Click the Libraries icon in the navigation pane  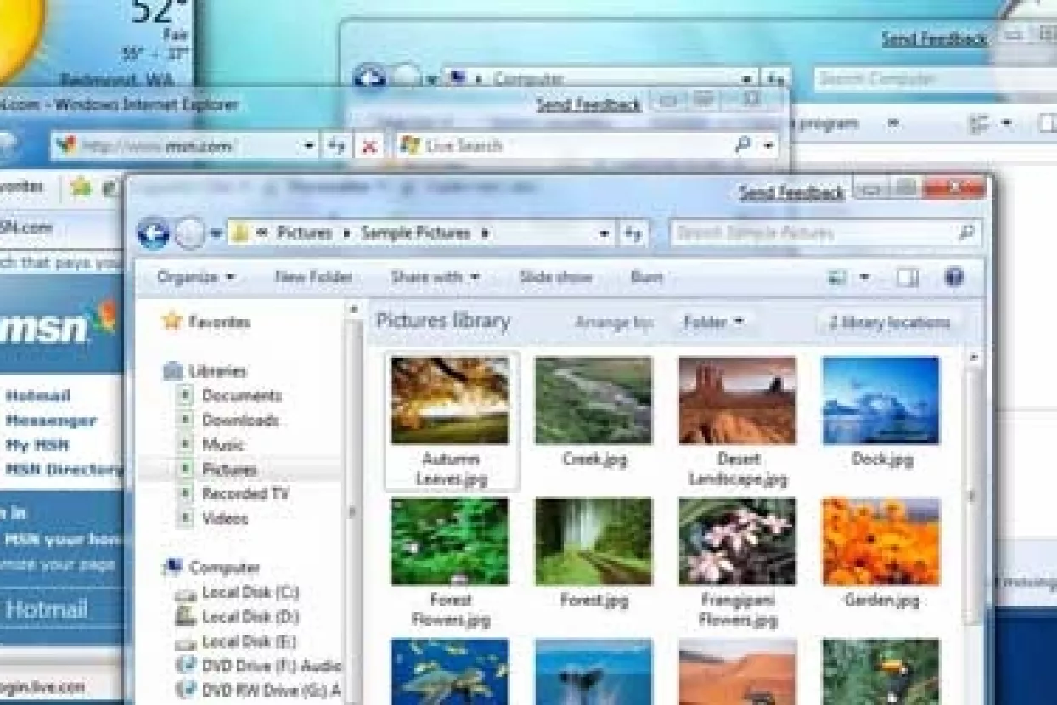(173, 371)
